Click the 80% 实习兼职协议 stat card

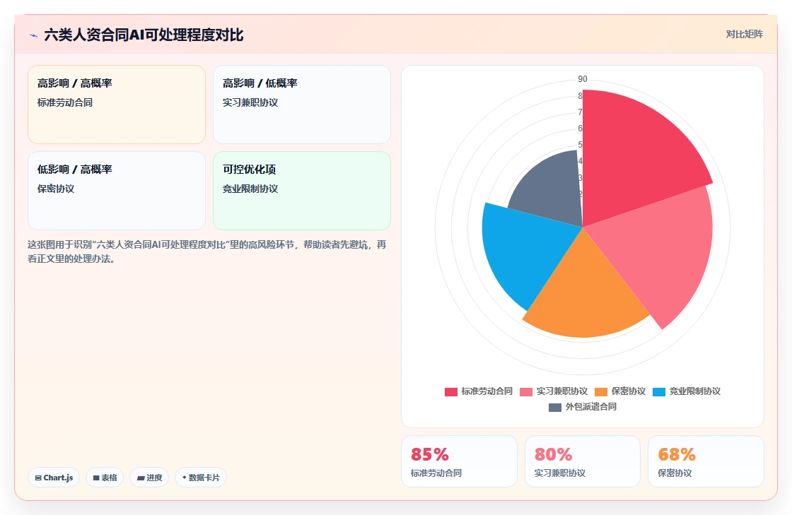583,461
